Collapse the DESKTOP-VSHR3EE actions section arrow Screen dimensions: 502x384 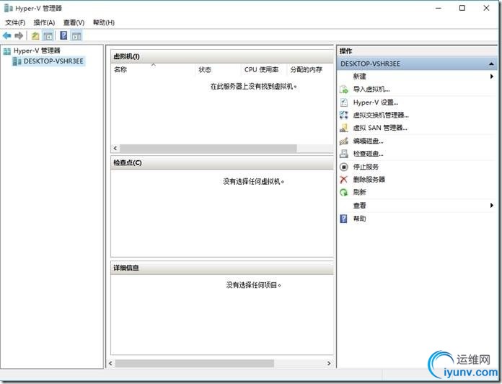pos(491,64)
